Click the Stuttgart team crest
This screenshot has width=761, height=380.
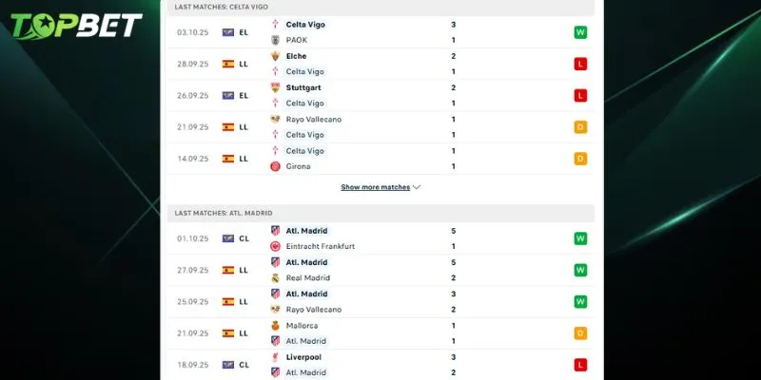coord(275,87)
